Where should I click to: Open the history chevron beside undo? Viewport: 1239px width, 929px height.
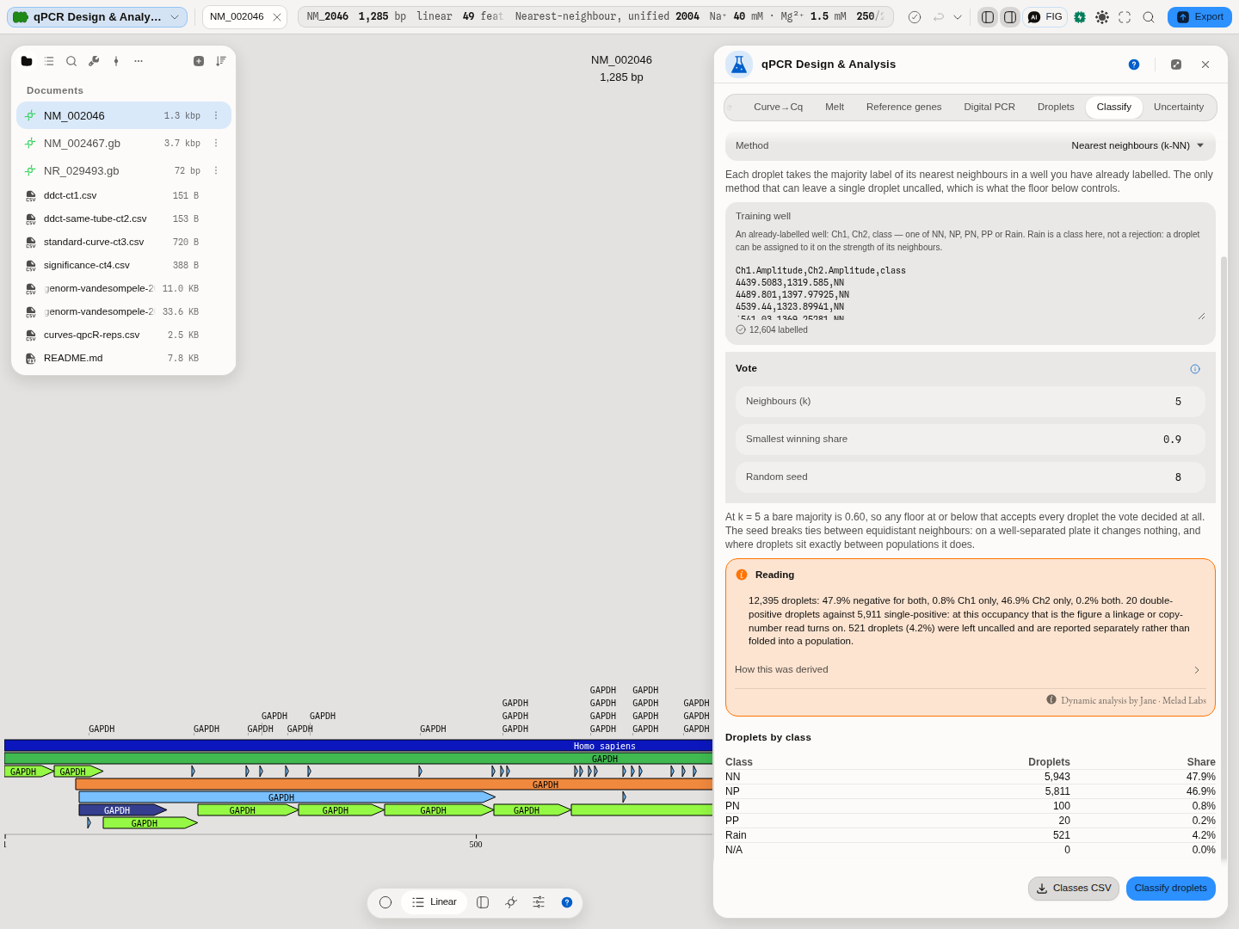tap(958, 17)
